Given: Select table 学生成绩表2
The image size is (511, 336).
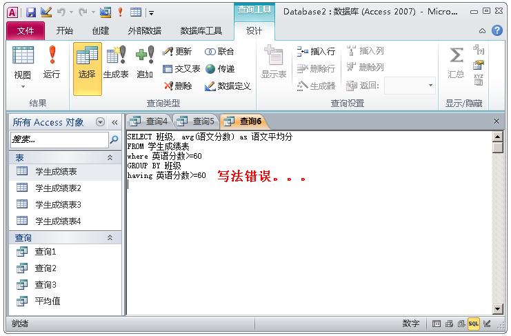Looking at the screenshot, I should (66, 188).
